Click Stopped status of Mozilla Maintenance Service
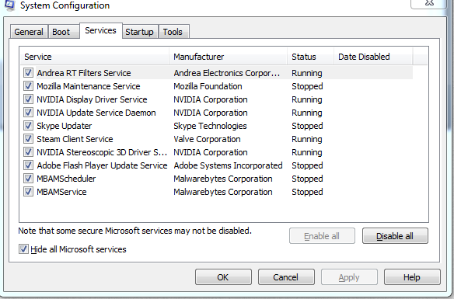This screenshot has height=299, width=454. click(x=307, y=86)
